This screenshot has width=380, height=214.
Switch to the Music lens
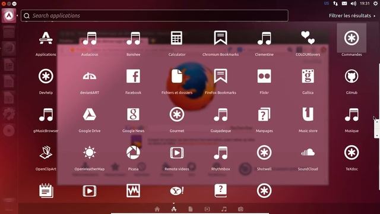click(224, 209)
